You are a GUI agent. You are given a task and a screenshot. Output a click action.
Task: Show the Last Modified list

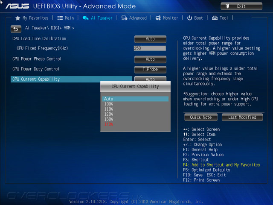242,117
